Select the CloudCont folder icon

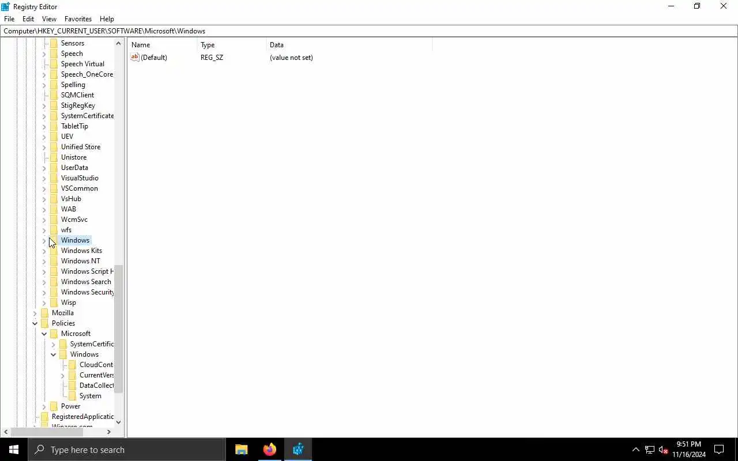[x=73, y=365]
